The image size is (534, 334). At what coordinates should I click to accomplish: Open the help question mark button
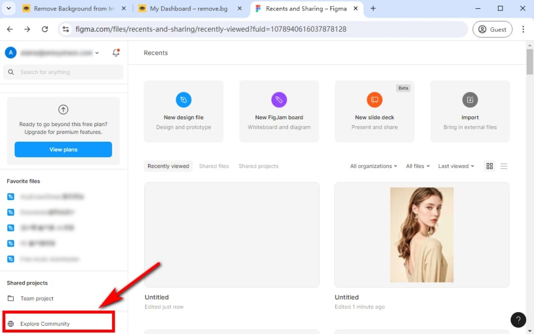(x=518, y=319)
